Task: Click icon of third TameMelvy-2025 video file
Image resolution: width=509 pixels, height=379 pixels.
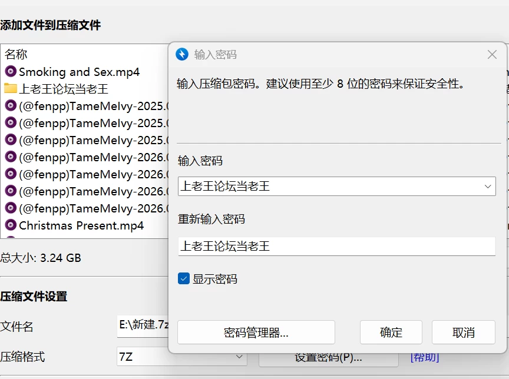Action: (x=11, y=139)
